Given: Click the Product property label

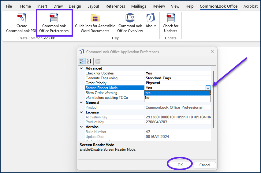Looking at the screenshot, I should pos(91,107).
